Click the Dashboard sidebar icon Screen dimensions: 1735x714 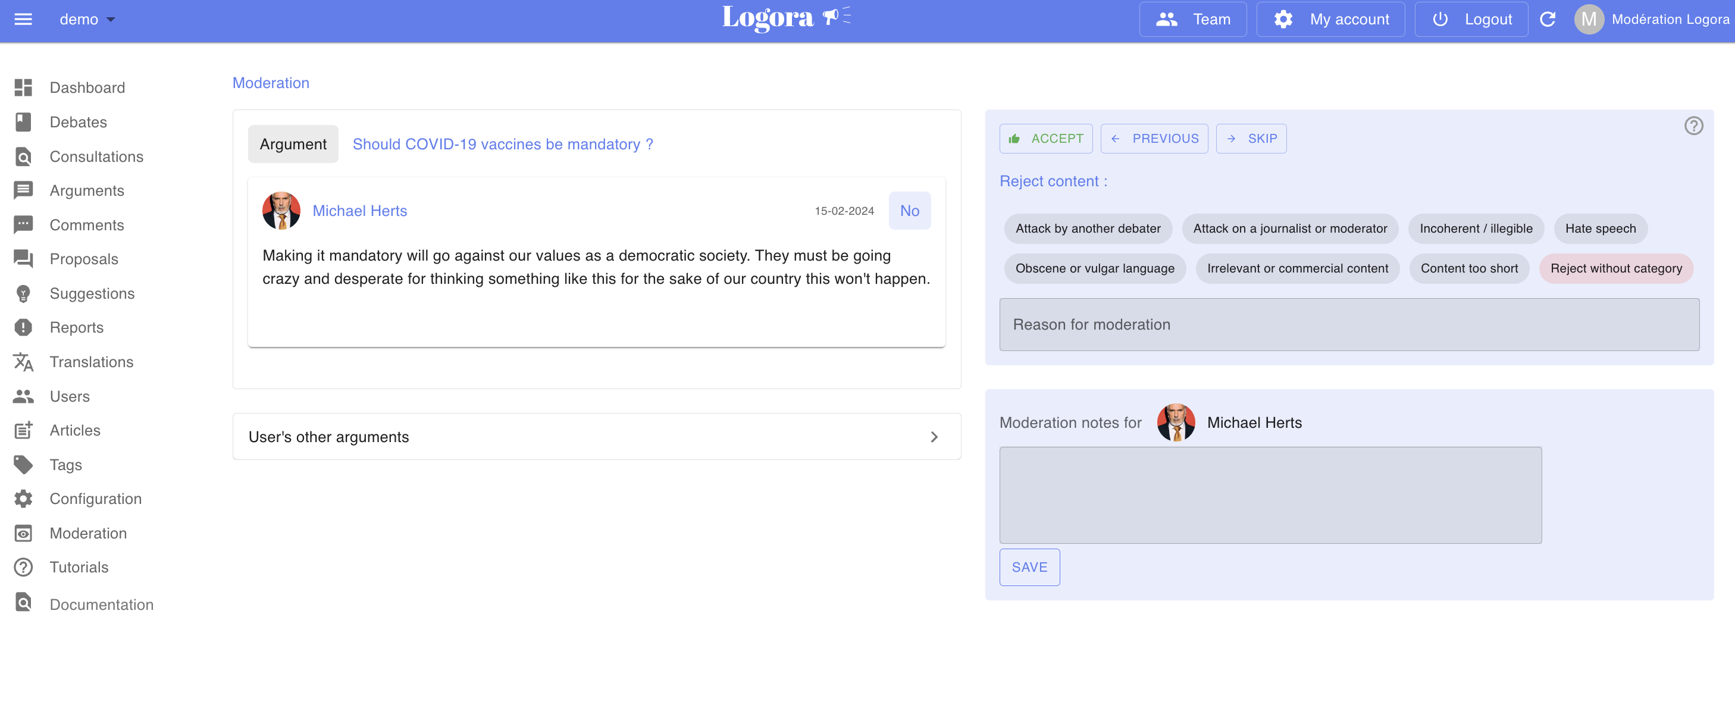[x=23, y=87]
